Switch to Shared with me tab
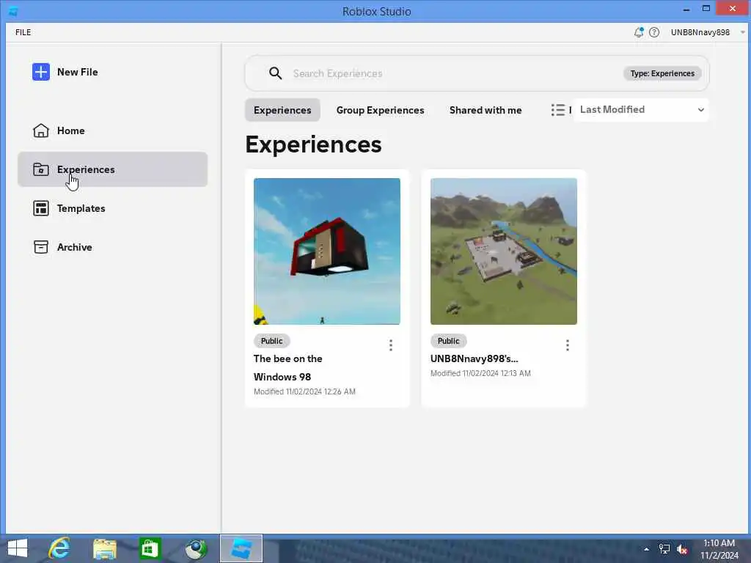The height and width of the screenshot is (563, 751). pyautogui.click(x=486, y=110)
